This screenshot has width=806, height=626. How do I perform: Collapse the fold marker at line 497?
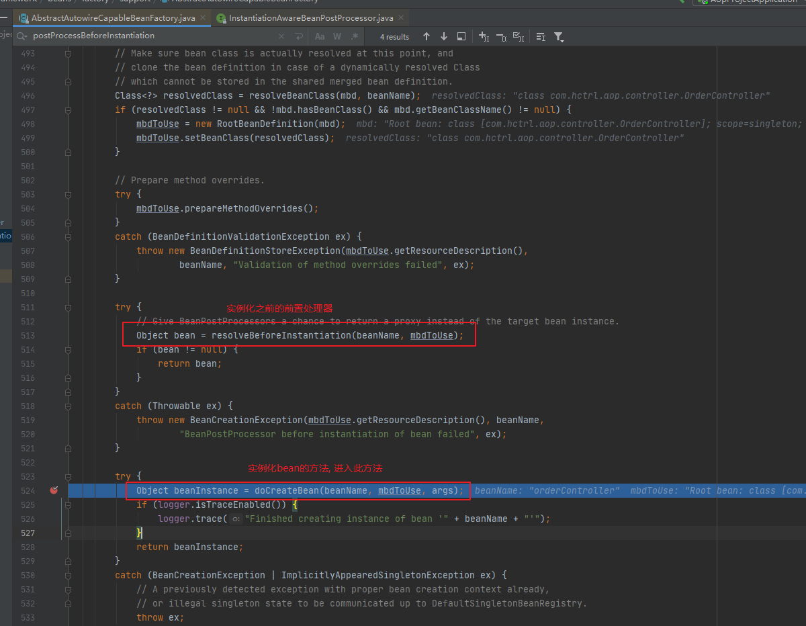(69, 109)
